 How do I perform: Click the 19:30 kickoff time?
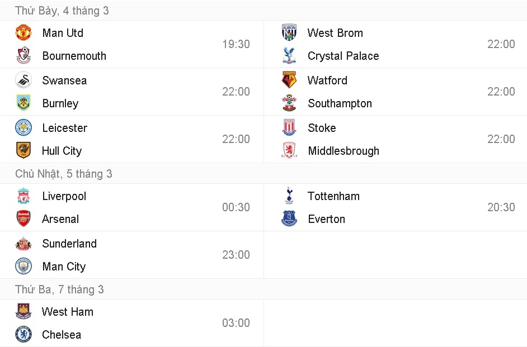click(x=236, y=44)
